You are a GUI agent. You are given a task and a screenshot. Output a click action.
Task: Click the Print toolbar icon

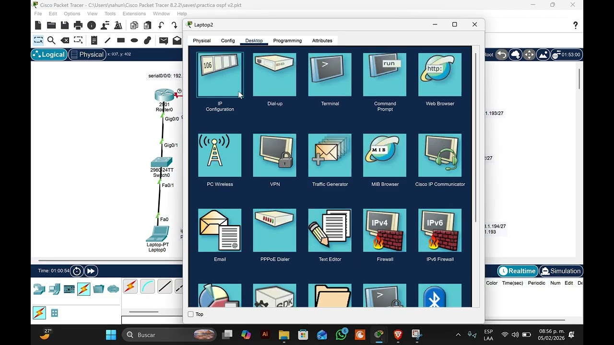point(78,25)
